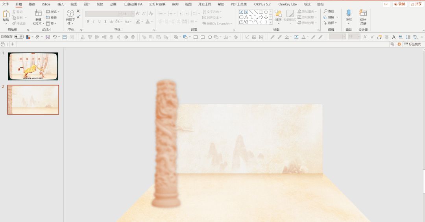Switch to the Slide Show (幻灯片放映) tab
The image size is (425, 222).
[157, 4]
